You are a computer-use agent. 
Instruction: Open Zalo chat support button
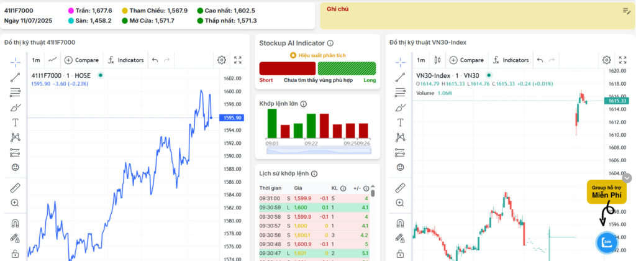pyautogui.click(x=607, y=242)
